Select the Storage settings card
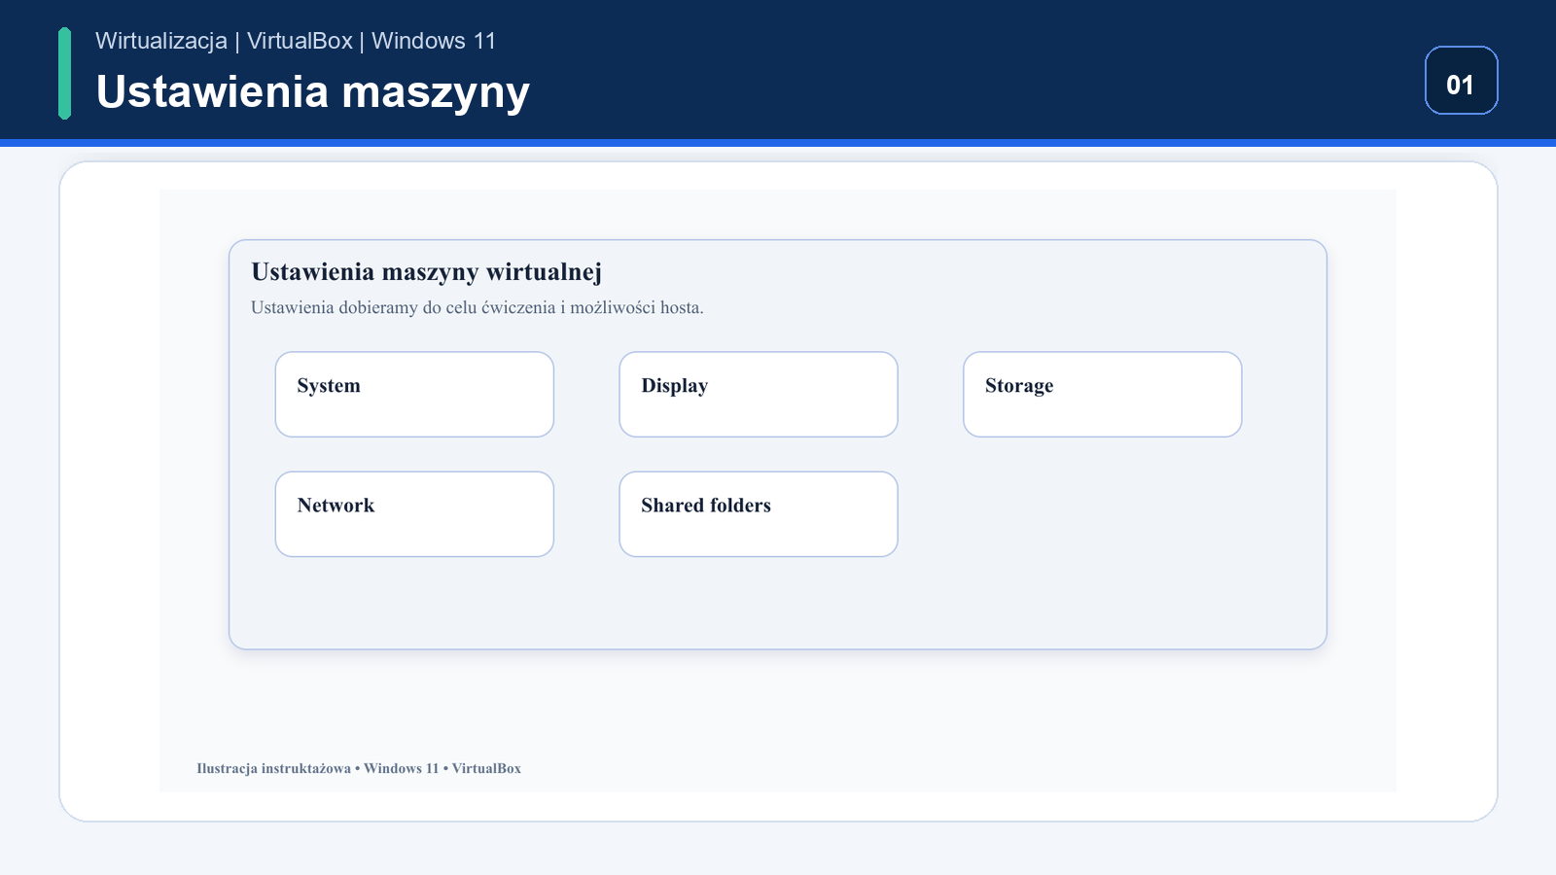Screen dimensions: 1556x875 coord(1103,395)
